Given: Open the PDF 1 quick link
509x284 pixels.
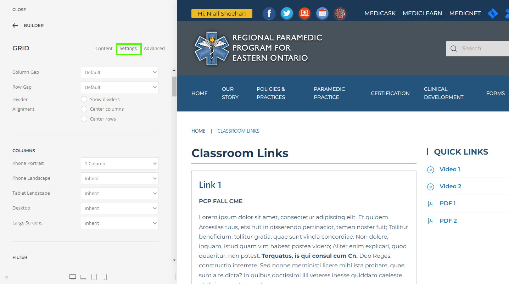Looking at the screenshot, I should [x=448, y=204].
